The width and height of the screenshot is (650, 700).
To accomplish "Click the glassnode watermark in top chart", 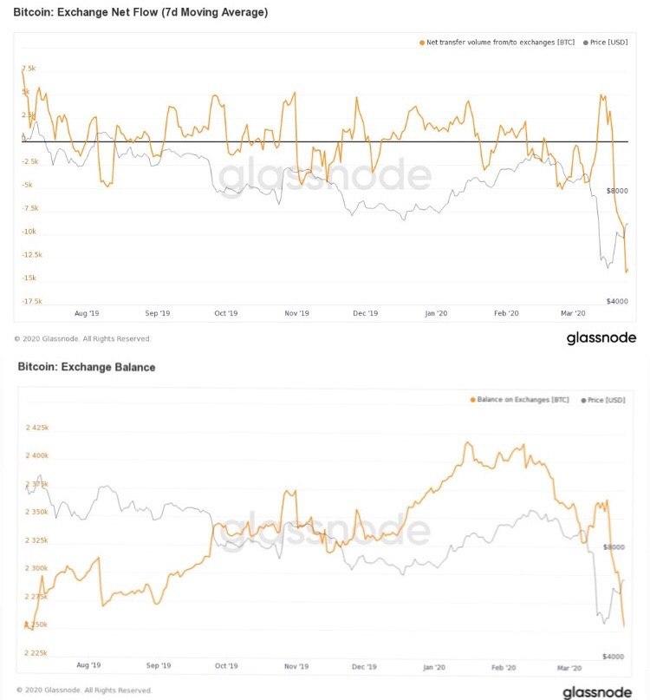I will 325,174.
